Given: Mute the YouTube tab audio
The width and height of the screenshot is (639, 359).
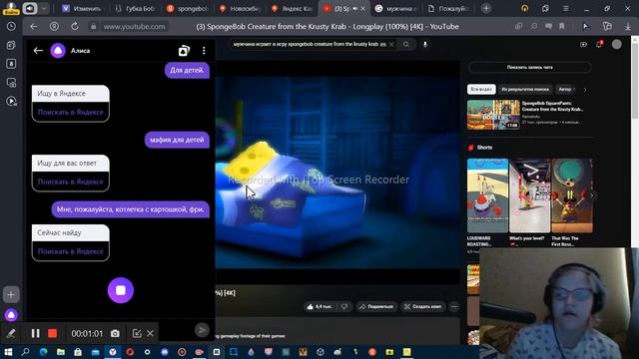Looking at the screenshot, I should [x=355, y=9].
